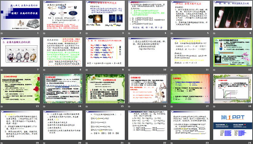Viewport: 253px width, 144px height.
Task: Select slide 21 thumbnail with four numbered equations
Action: pos(105,125)
